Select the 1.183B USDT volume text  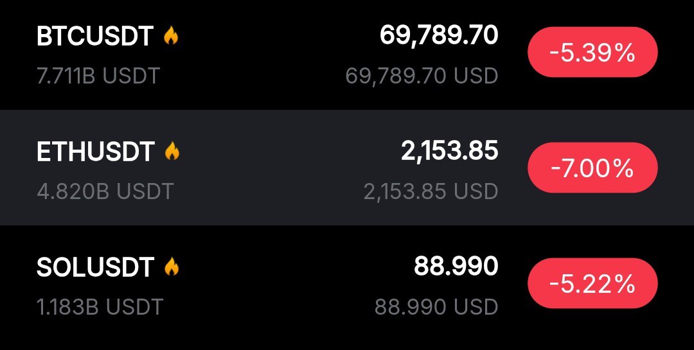(x=100, y=307)
